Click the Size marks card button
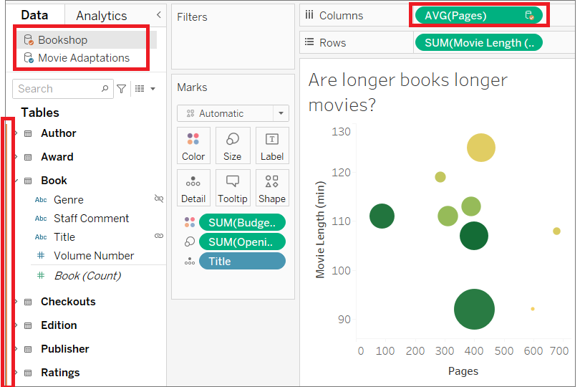This screenshot has width=580, height=387. click(x=233, y=145)
